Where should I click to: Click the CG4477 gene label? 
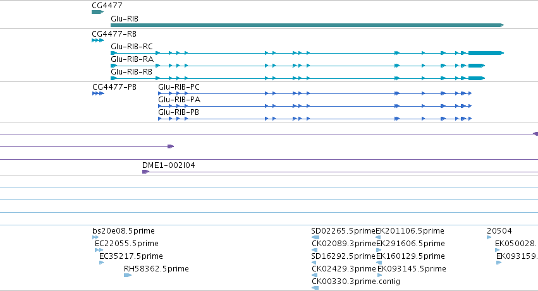[x=107, y=6]
